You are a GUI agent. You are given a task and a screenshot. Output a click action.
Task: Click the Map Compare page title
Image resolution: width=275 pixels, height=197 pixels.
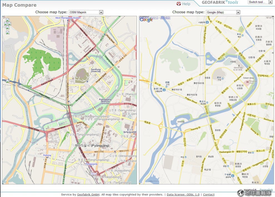[19, 5]
